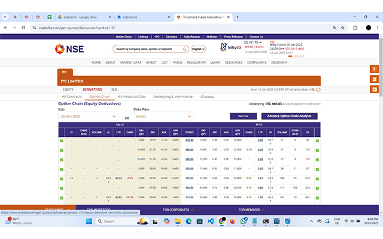
Task: Click the Nifty50 logo
Action: (230, 47)
